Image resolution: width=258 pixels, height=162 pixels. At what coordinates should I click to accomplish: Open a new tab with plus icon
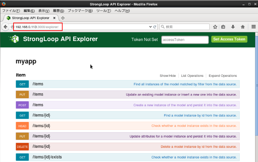click(x=63, y=18)
